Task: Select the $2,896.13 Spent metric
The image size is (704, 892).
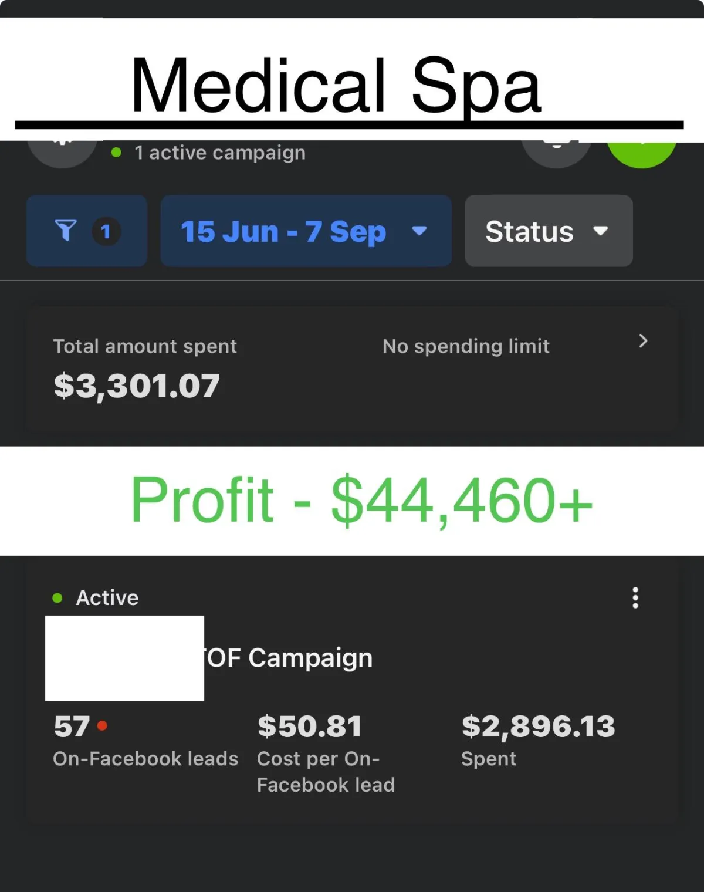Action: click(538, 739)
